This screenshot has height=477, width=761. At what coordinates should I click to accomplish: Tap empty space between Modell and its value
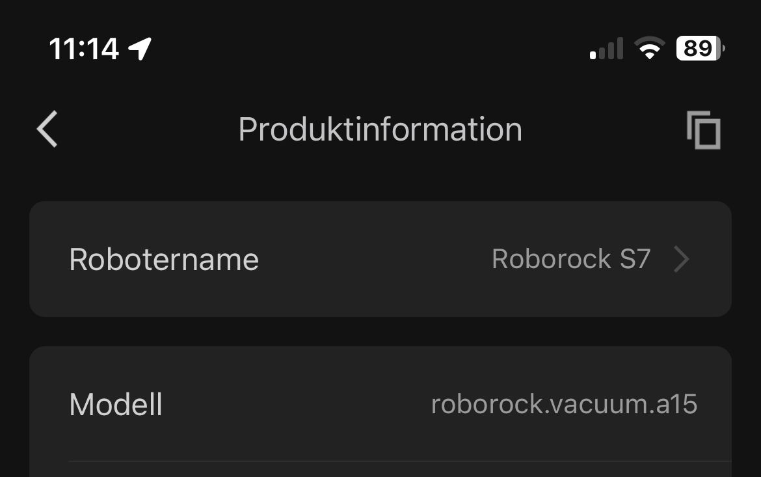click(296, 404)
